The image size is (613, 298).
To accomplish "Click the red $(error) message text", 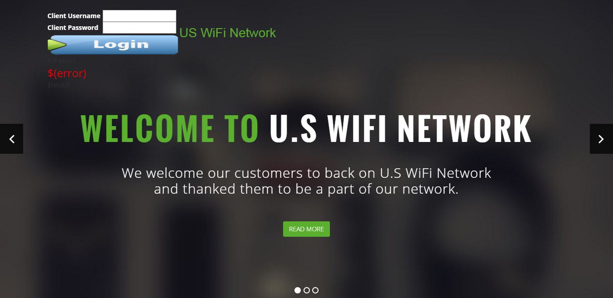I will pos(67,73).
